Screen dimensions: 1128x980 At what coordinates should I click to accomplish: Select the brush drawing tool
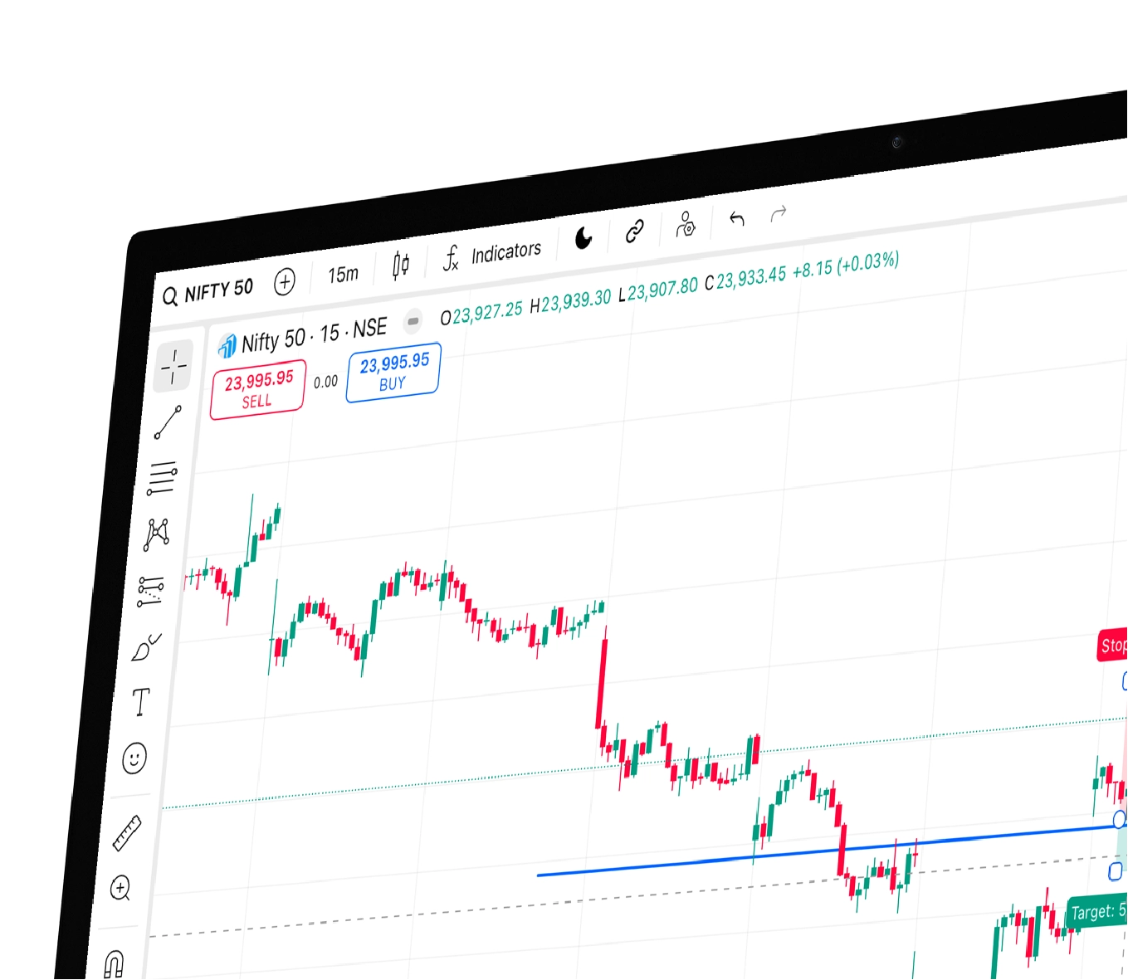click(145, 647)
